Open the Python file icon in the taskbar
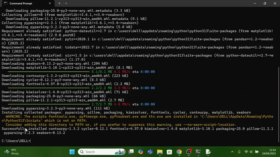The width and height of the screenshot is (280, 157). [x=208, y=152]
